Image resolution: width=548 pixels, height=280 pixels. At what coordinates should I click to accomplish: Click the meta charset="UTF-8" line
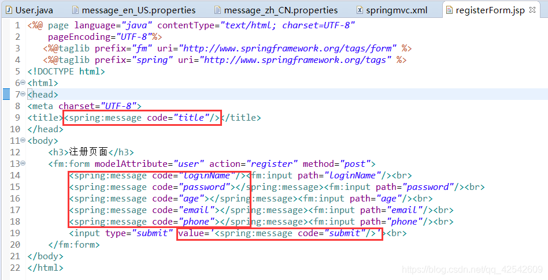pyautogui.click(x=84, y=106)
